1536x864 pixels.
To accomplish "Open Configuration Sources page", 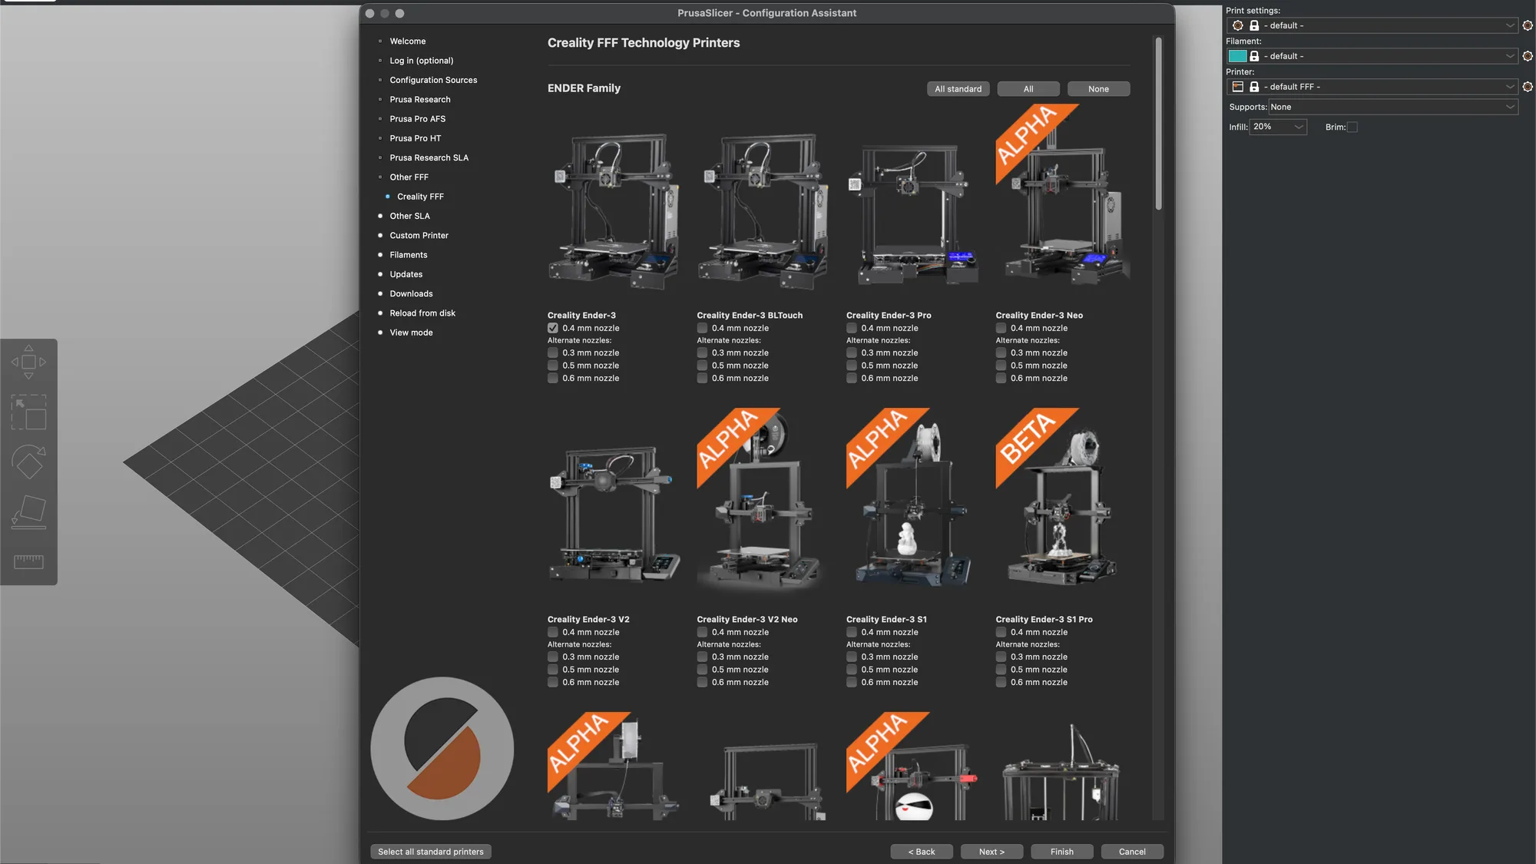I will (433, 80).
